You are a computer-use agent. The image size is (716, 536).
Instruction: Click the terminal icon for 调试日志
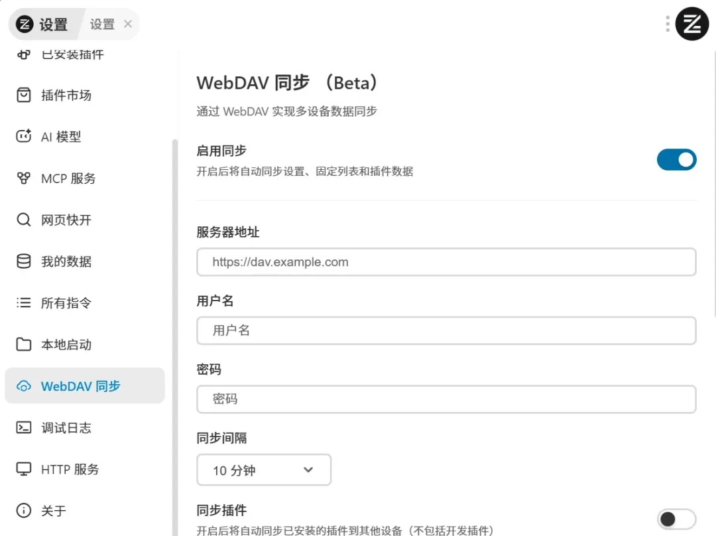(24, 428)
